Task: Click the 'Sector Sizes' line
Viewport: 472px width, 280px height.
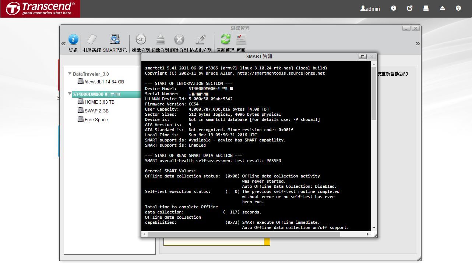Action: [x=213, y=114]
